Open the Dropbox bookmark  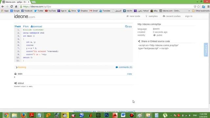point(83,11)
